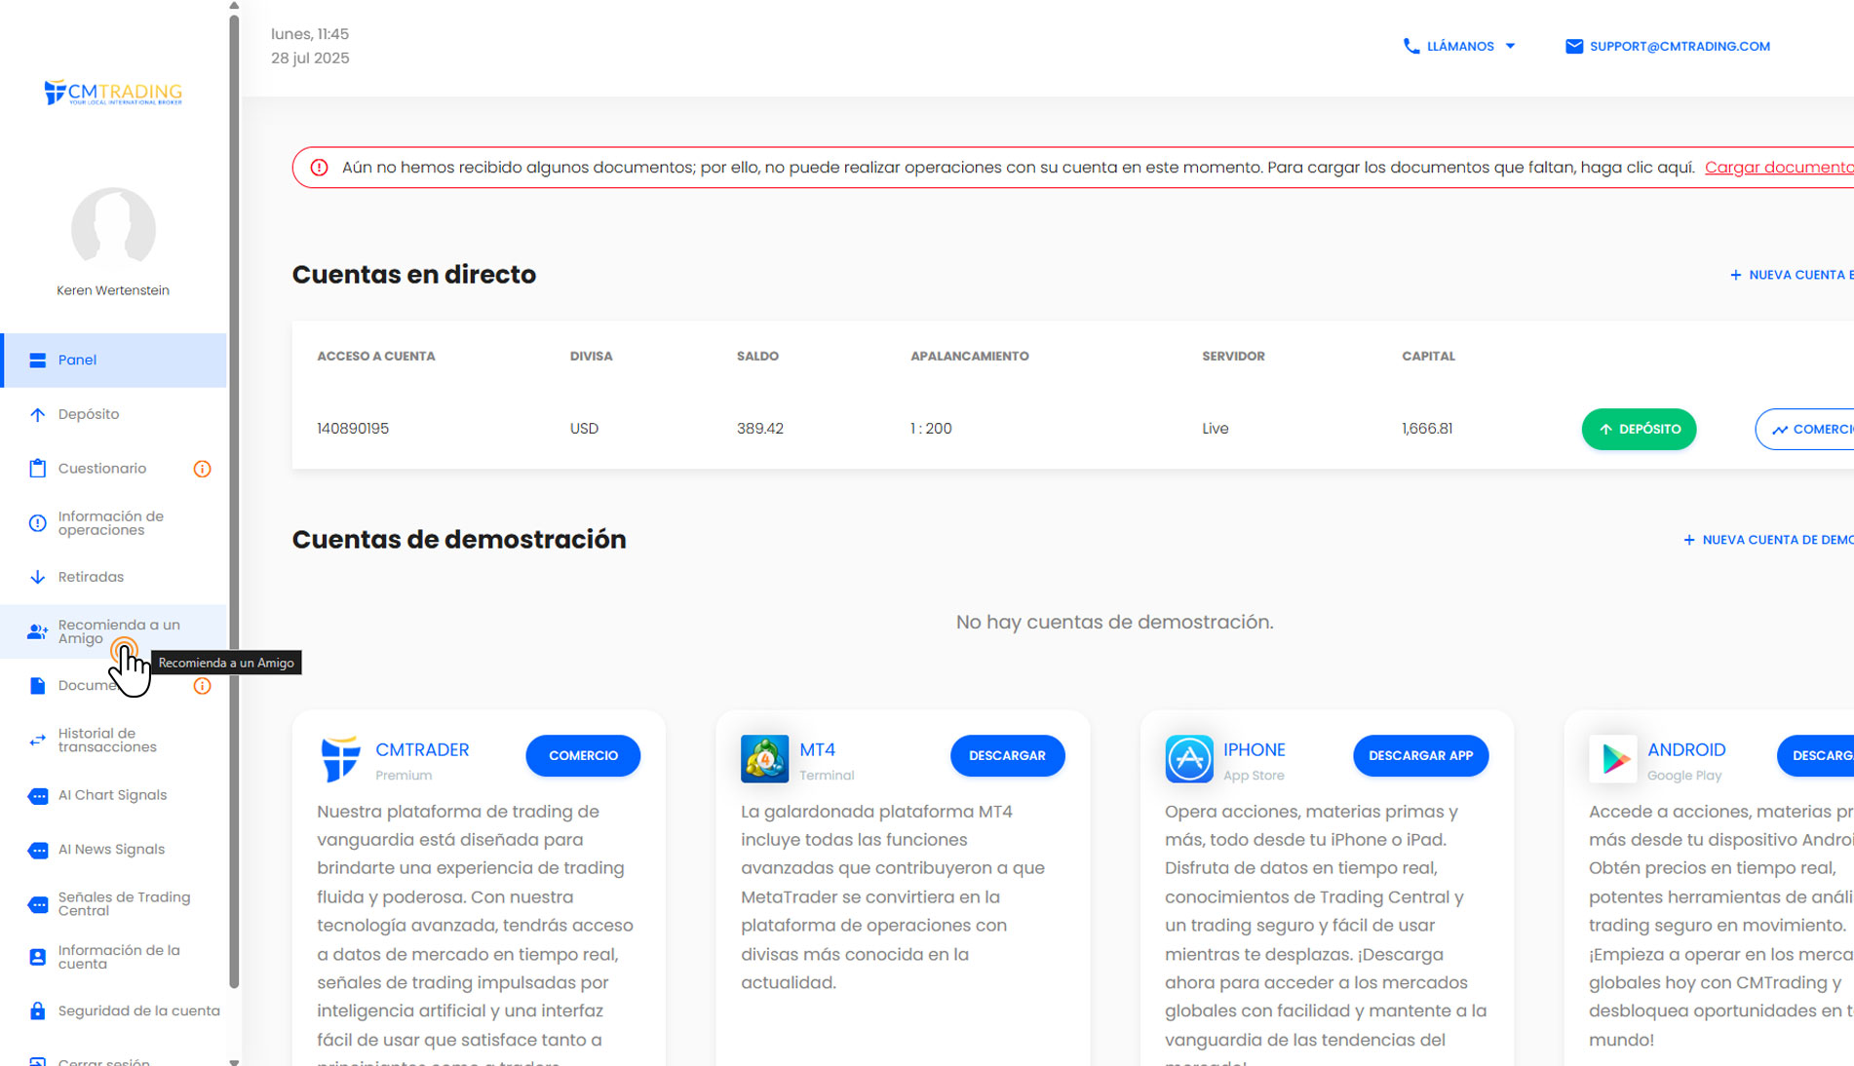The width and height of the screenshot is (1854, 1066).
Task: Click the Depósito up-arrow icon in sidebar
Action: tap(38, 414)
